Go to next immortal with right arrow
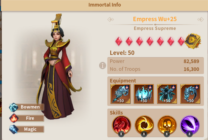Image resolution: width=208 pixels, height=140 pixels. (201, 19)
